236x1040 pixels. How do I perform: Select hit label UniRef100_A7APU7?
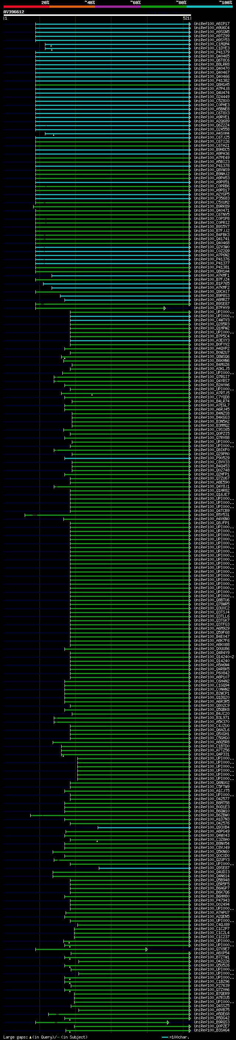point(212,912)
